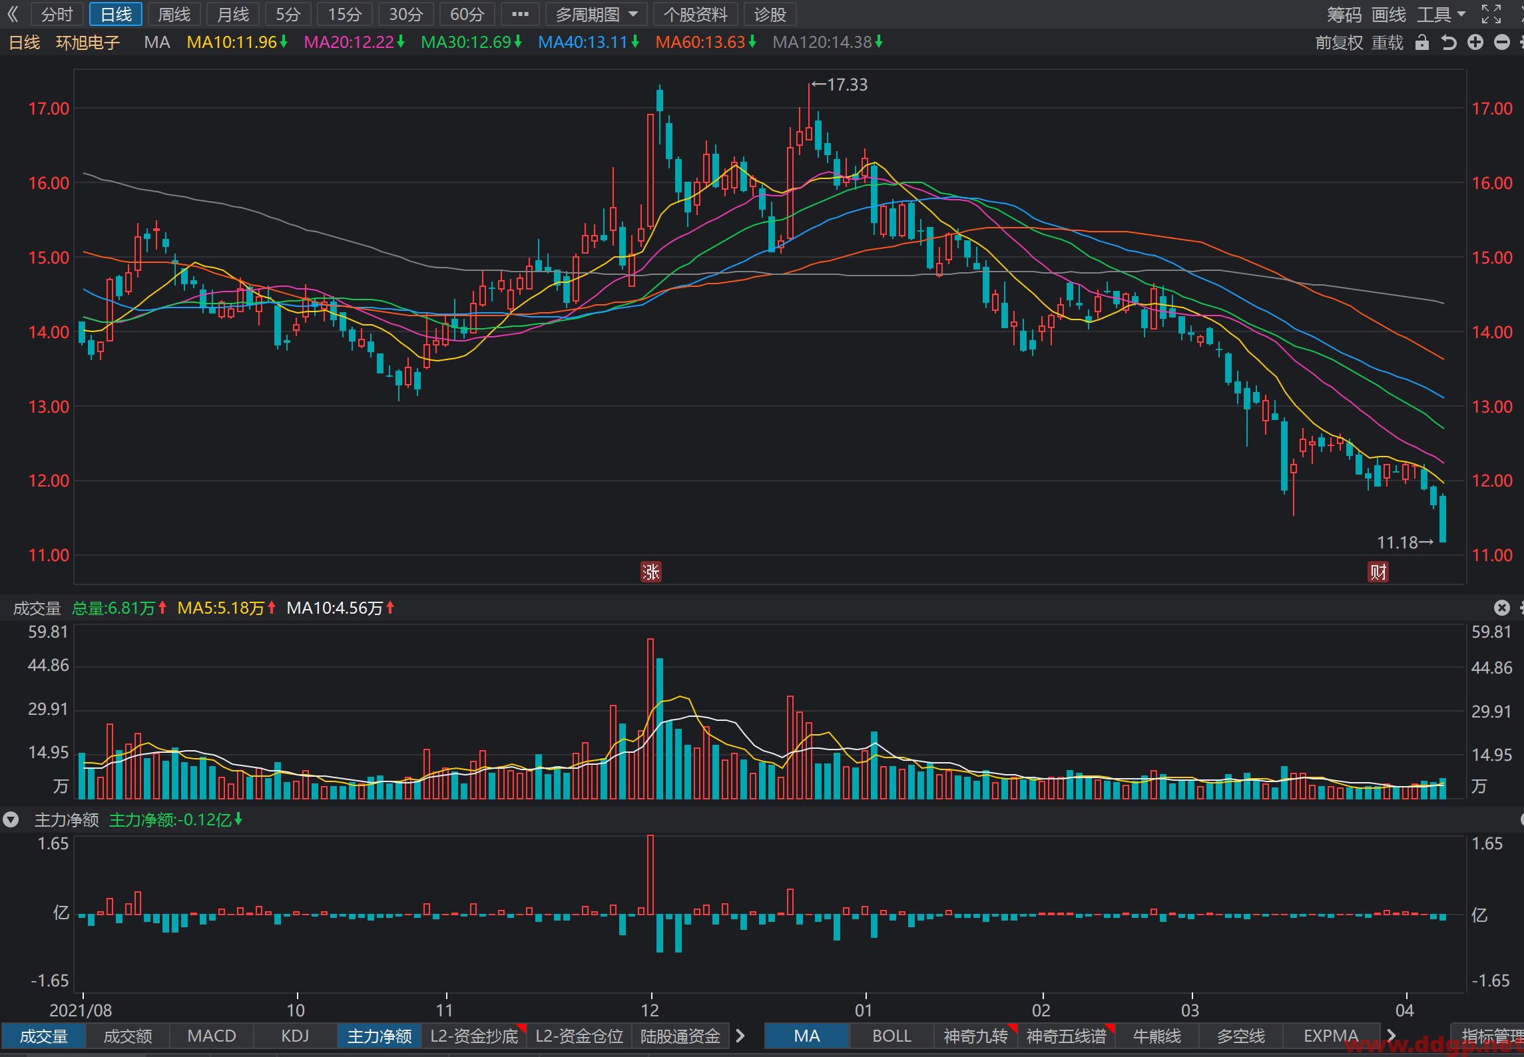
Task: Open the 多周期图 dropdown
Action: [597, 14]
